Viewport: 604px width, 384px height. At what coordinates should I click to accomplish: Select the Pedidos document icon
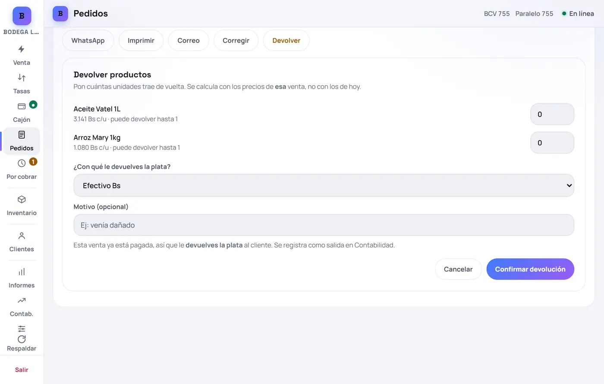22,134
